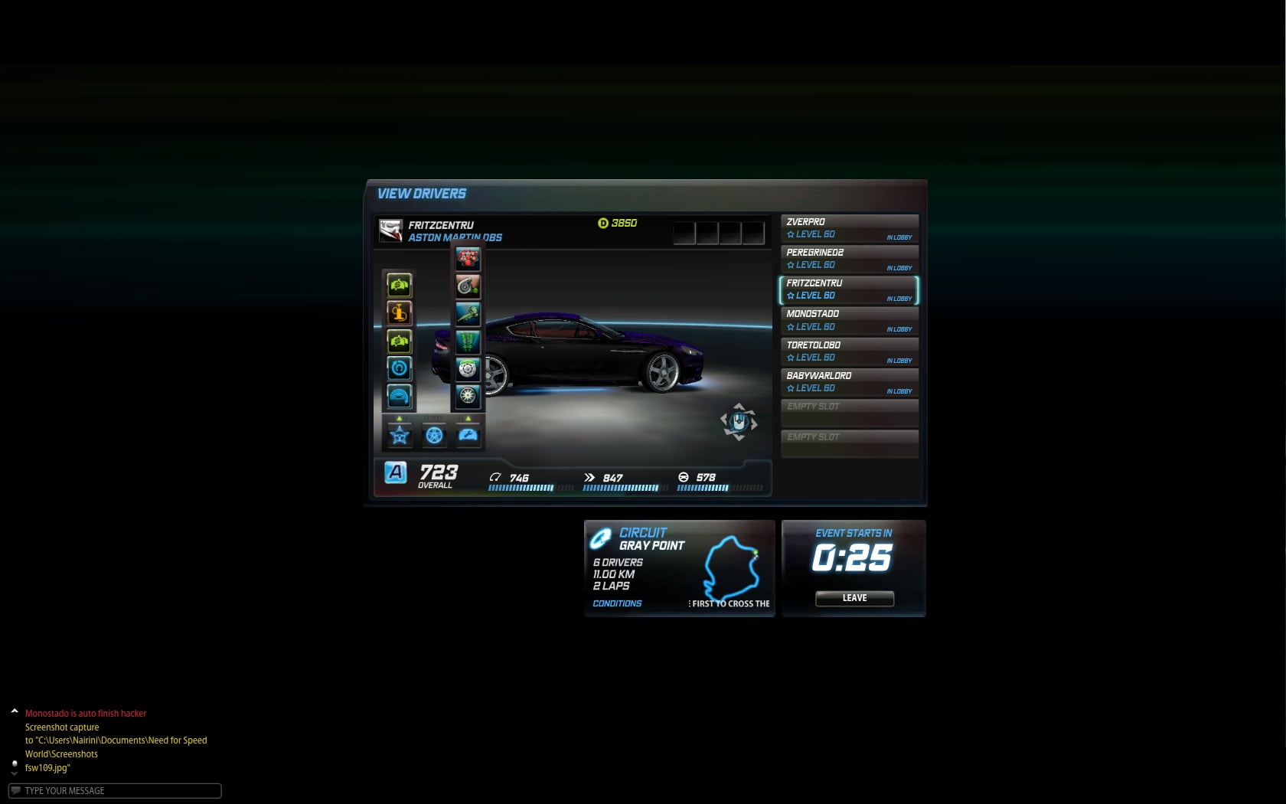Select driver PEREGRINE02 in the list
The height and width of the screenshot is (804, 1286).
(x=850, y=259)
